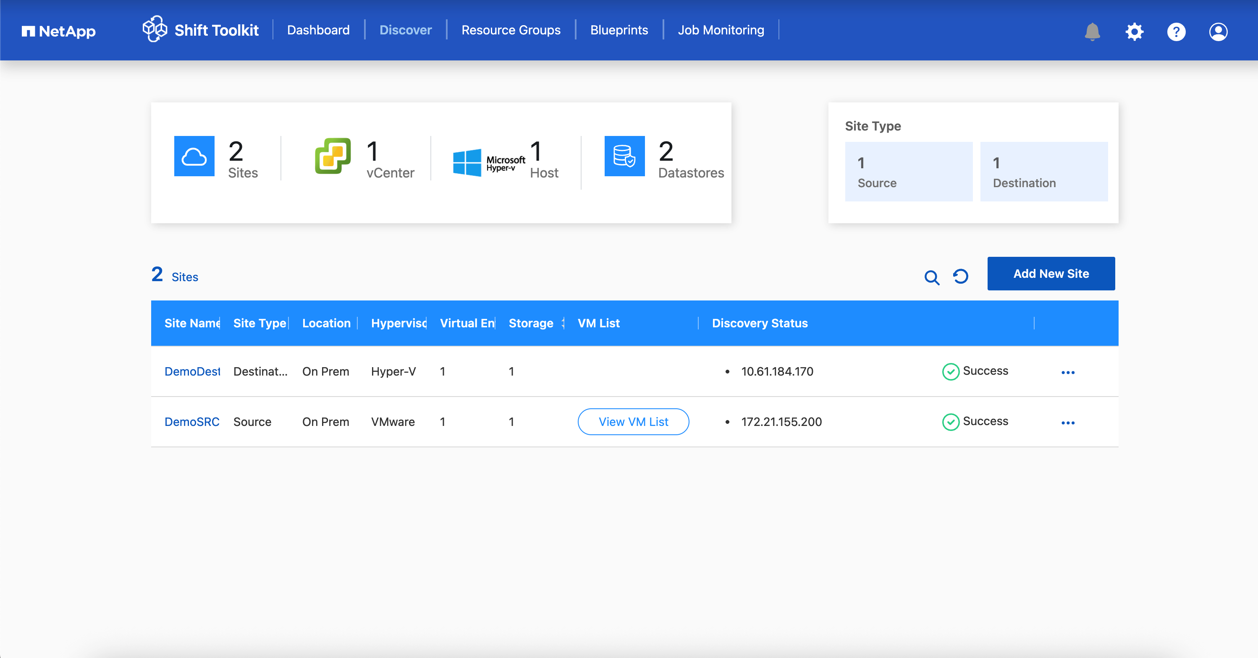Open actions menu for DemoSRC row
Viewport: 1258px width, 658px height.
pos(1067,423)
